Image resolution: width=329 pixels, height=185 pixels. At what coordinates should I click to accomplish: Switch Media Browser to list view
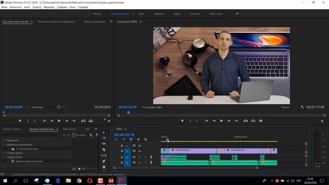tap(74, 169)
